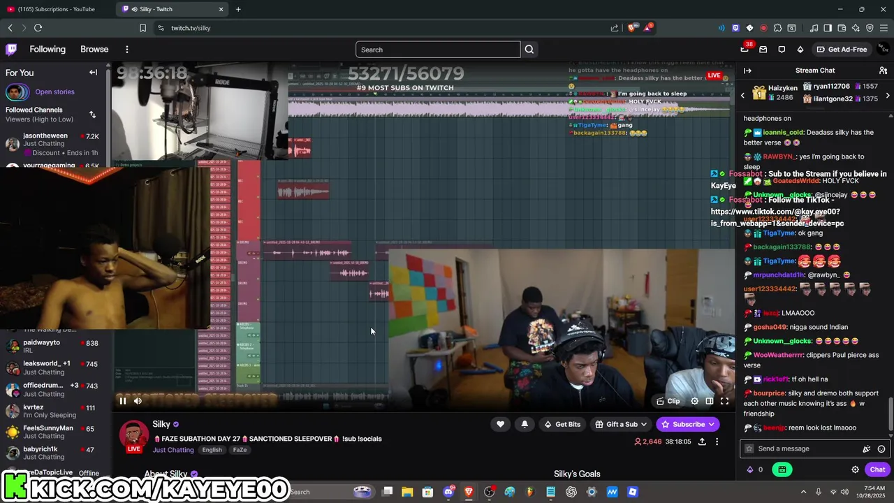This screenshot has width=894, height=503.
Task: Select the Silky - Twitch tab
Action: [171, 9]
